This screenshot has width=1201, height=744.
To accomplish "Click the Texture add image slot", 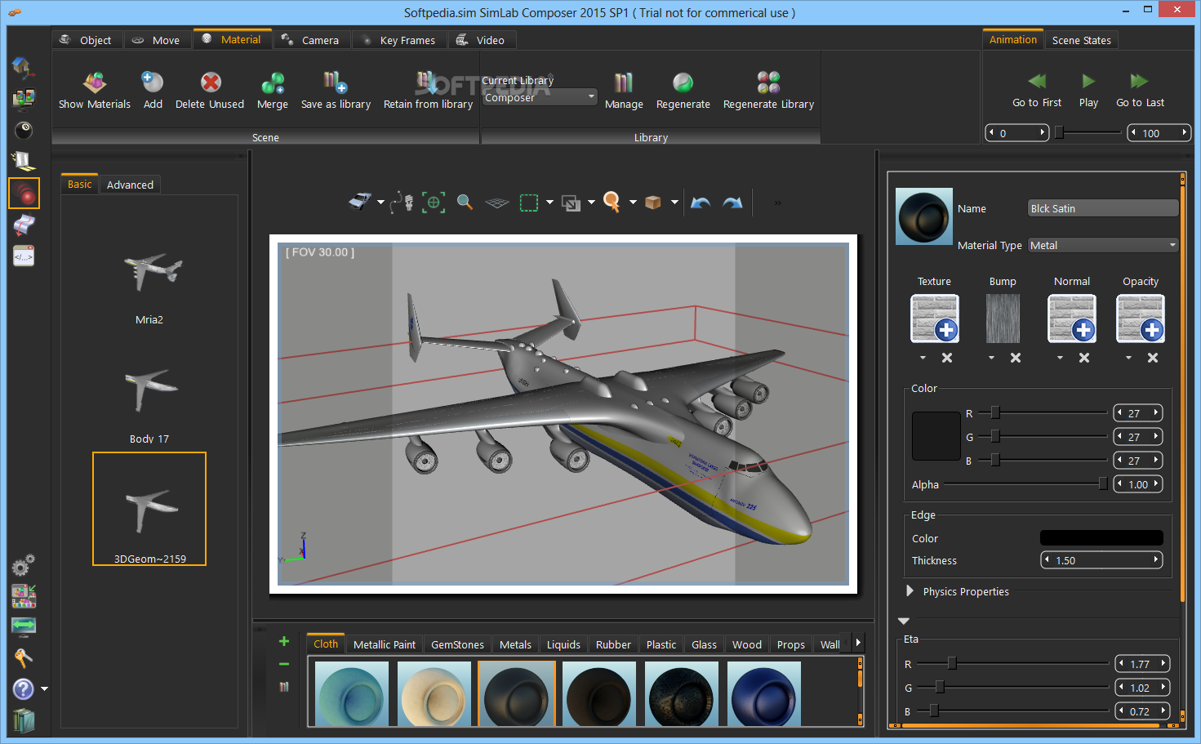I will pyautogui.click(x=935, y=319).
